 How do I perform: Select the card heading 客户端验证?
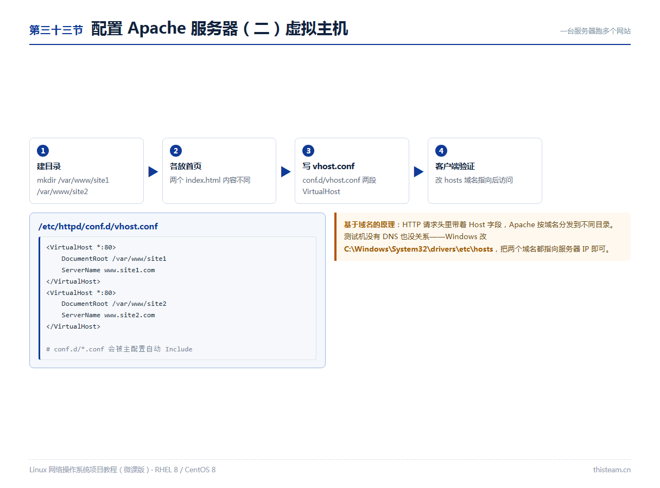(455, 166)
